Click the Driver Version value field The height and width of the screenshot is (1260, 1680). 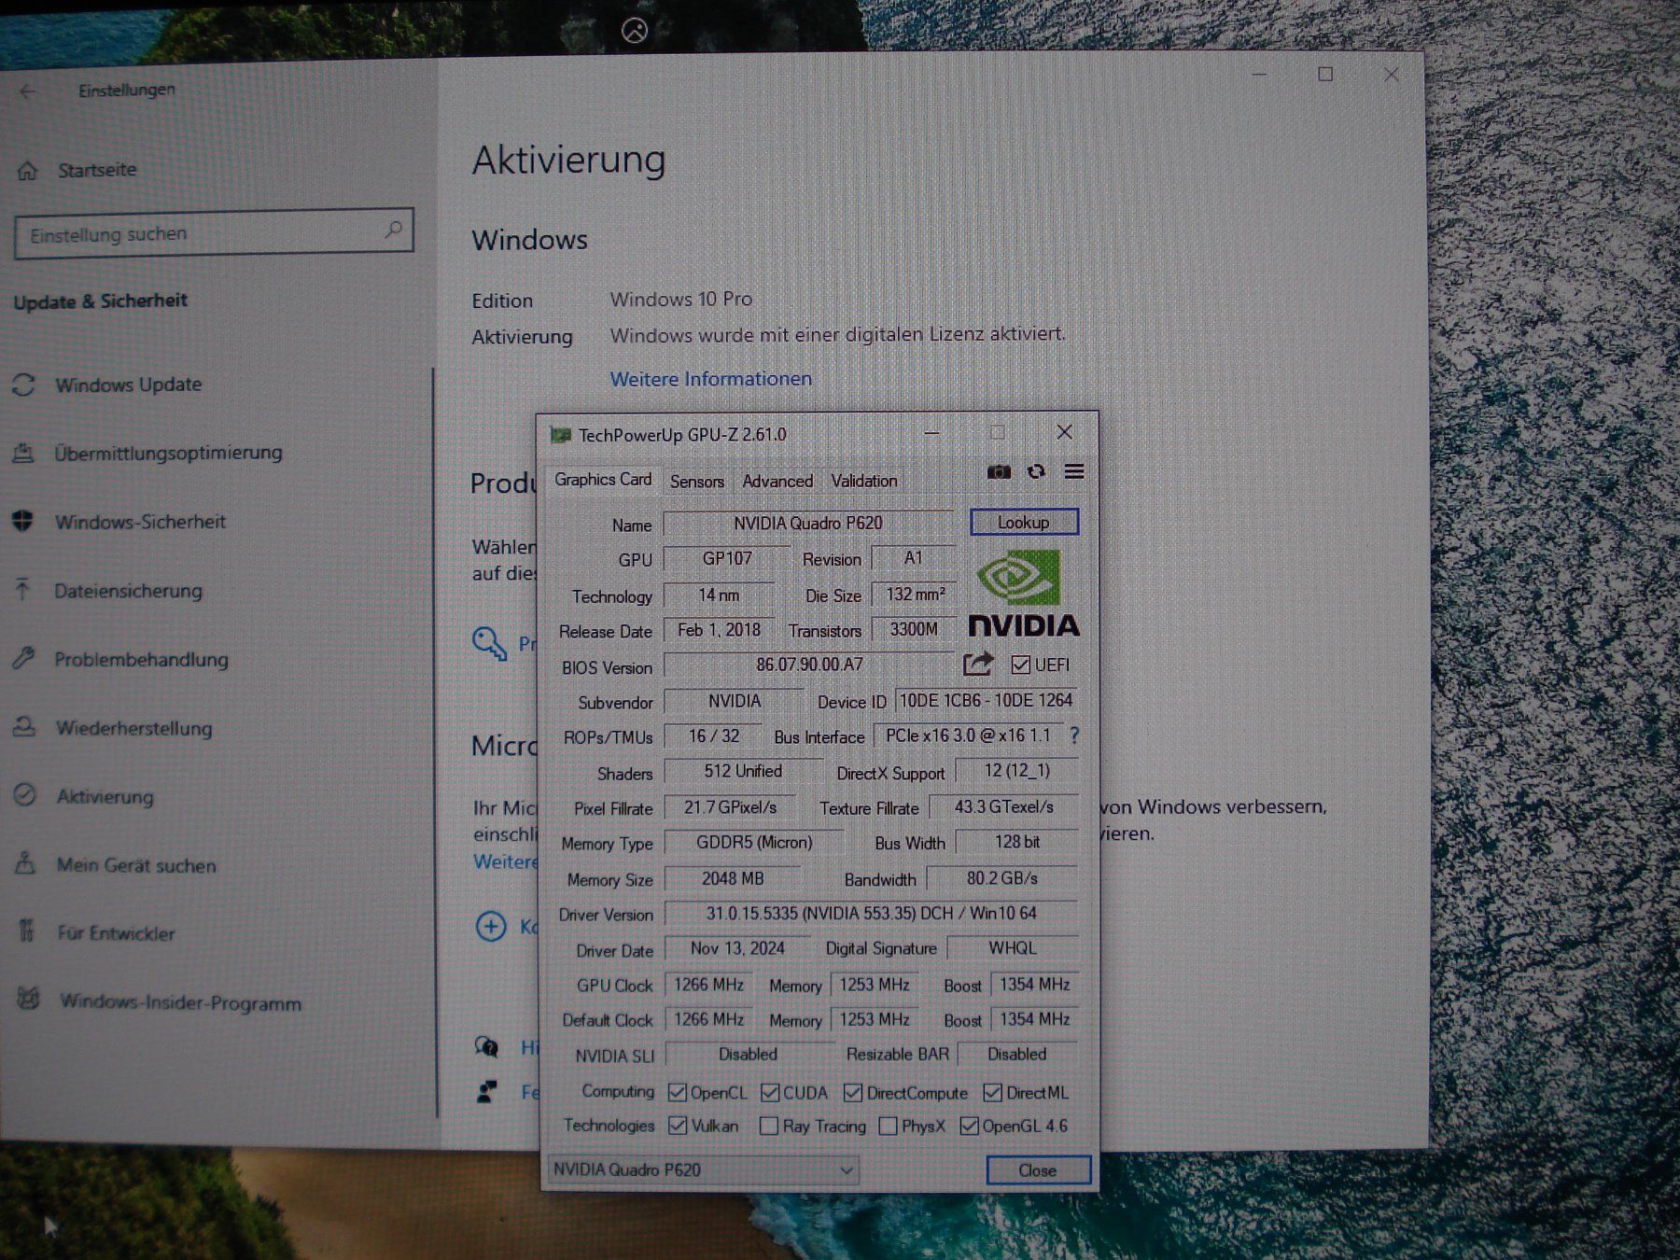[872, 914]
